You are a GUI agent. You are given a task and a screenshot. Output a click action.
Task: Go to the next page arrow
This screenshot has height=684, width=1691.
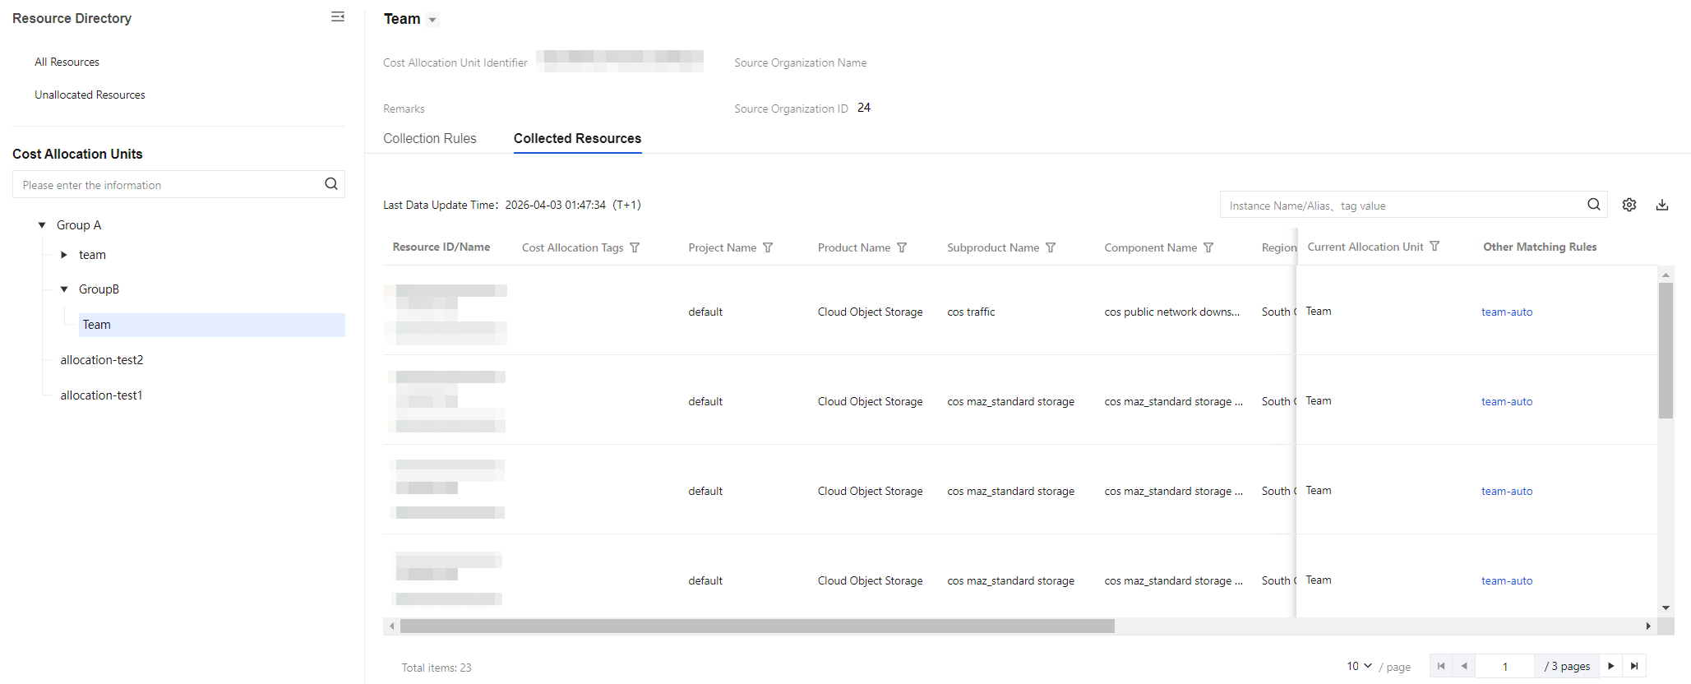(1610, 666)
